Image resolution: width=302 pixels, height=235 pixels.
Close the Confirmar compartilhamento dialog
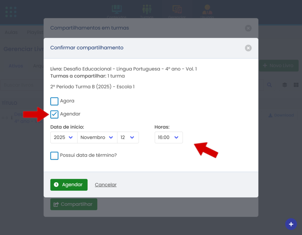tap(248, 48)
